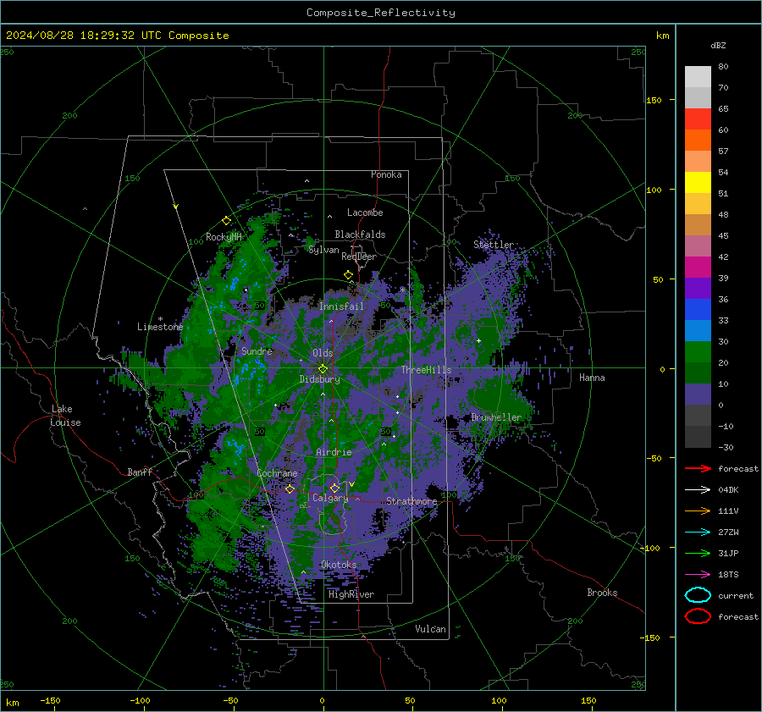Click the RedDeer city label
The image size is (762, 712).
[x=359, y=257]
